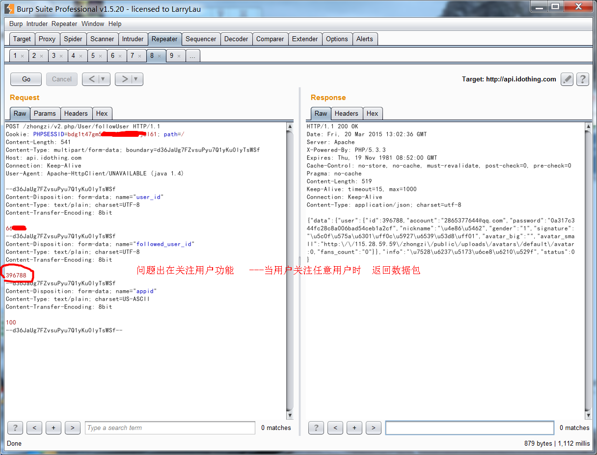Image resolution: width=597 pixels, height=455 pixels.
Task: Open the request Hex tab
Action: pos(102,113)
